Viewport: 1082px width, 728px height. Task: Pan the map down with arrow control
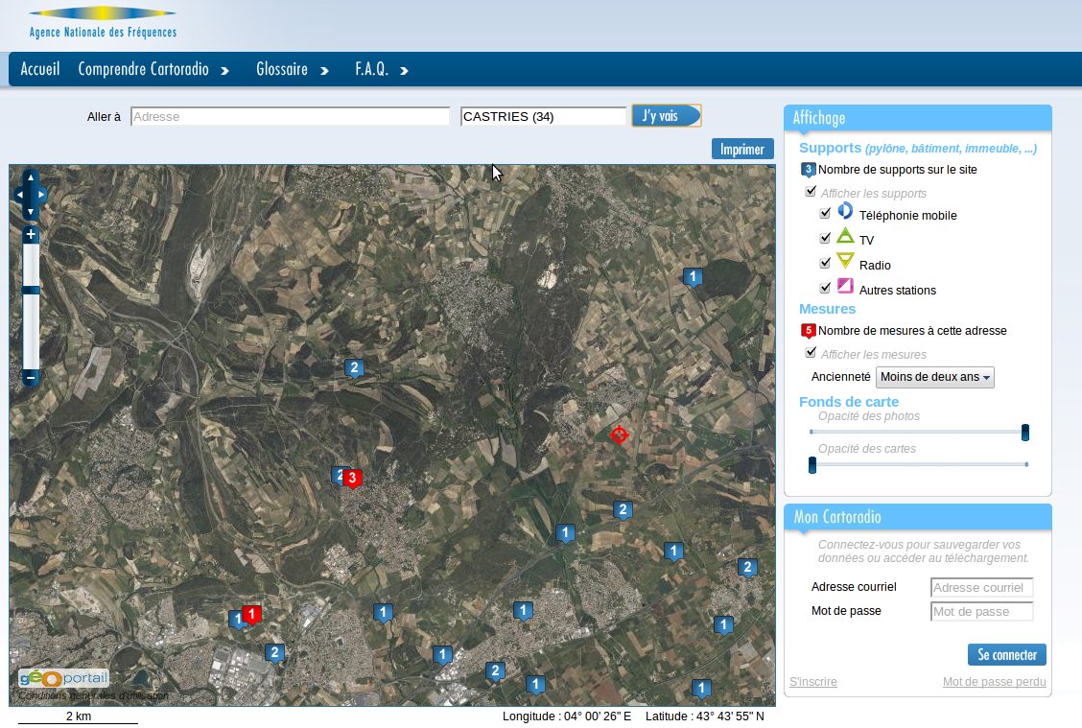(x=31, y=212)
